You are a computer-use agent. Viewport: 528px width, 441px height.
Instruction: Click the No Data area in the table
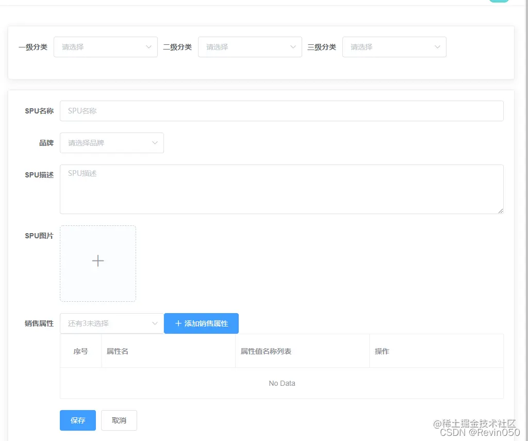[282, 383]
